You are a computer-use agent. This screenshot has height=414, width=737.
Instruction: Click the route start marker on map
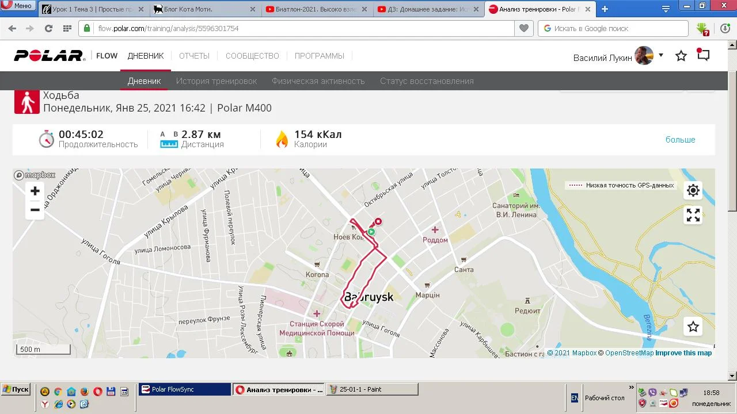(x=371, y=232)
